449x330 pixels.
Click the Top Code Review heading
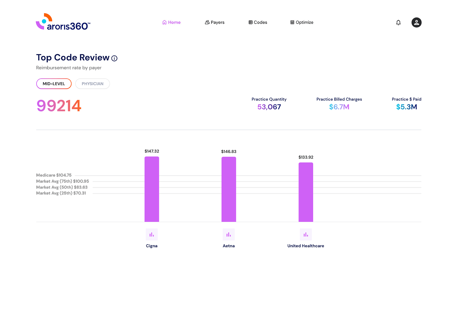point(73,57)
